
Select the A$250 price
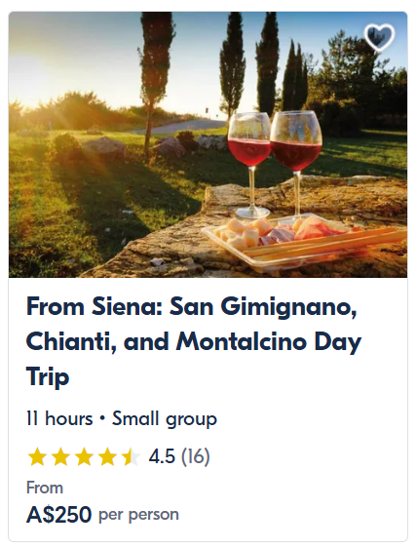tap(59, 514)
